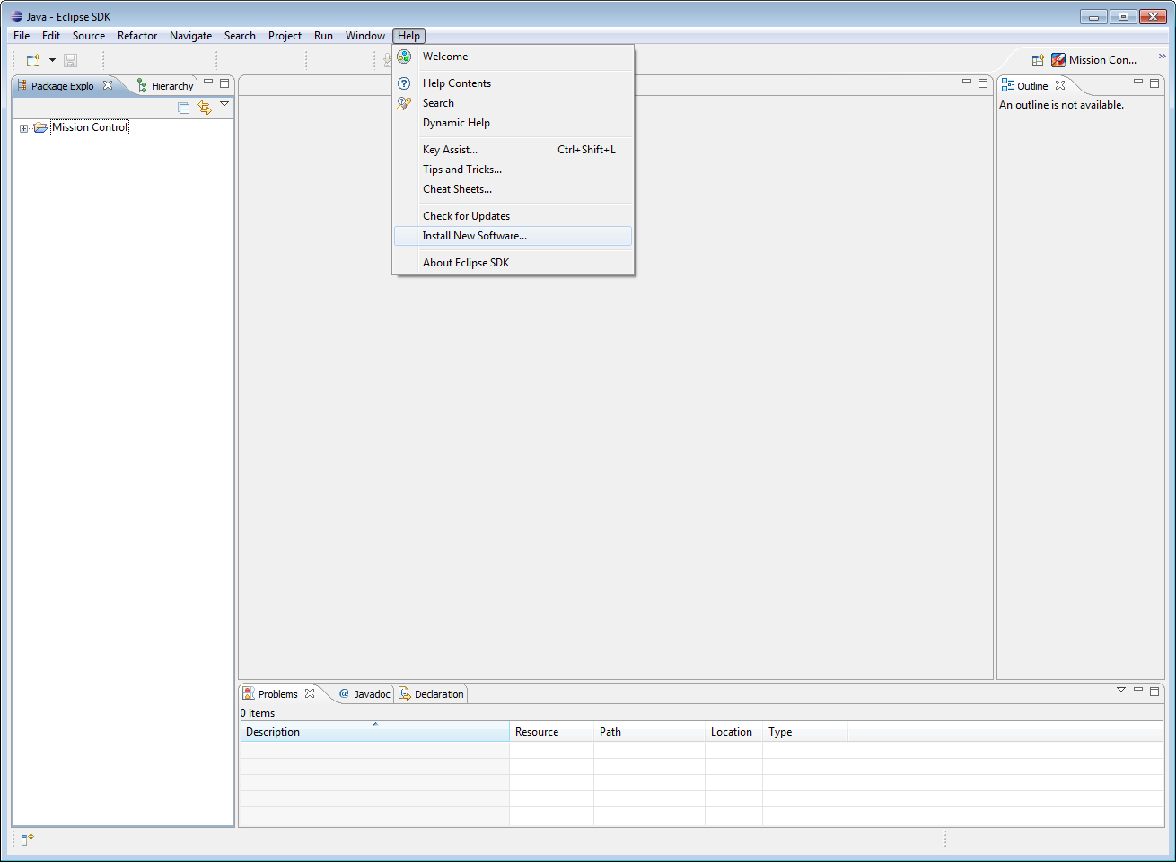Click the fast view icon in status bar

(27, 840)
